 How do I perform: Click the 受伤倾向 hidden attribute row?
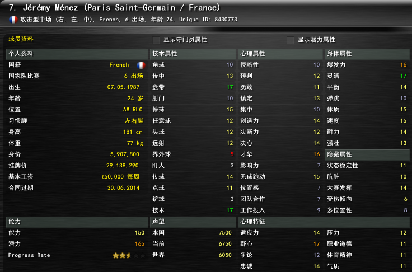(x=367, y=199)
